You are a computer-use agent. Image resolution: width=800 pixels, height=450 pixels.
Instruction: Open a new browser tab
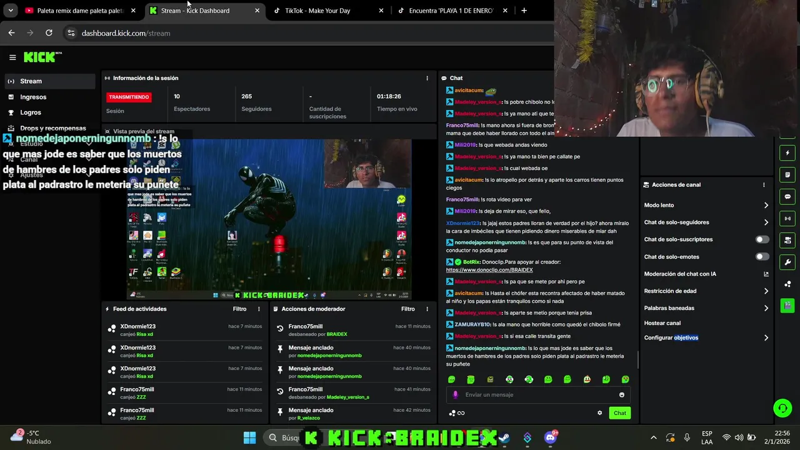tap(524, 11)
